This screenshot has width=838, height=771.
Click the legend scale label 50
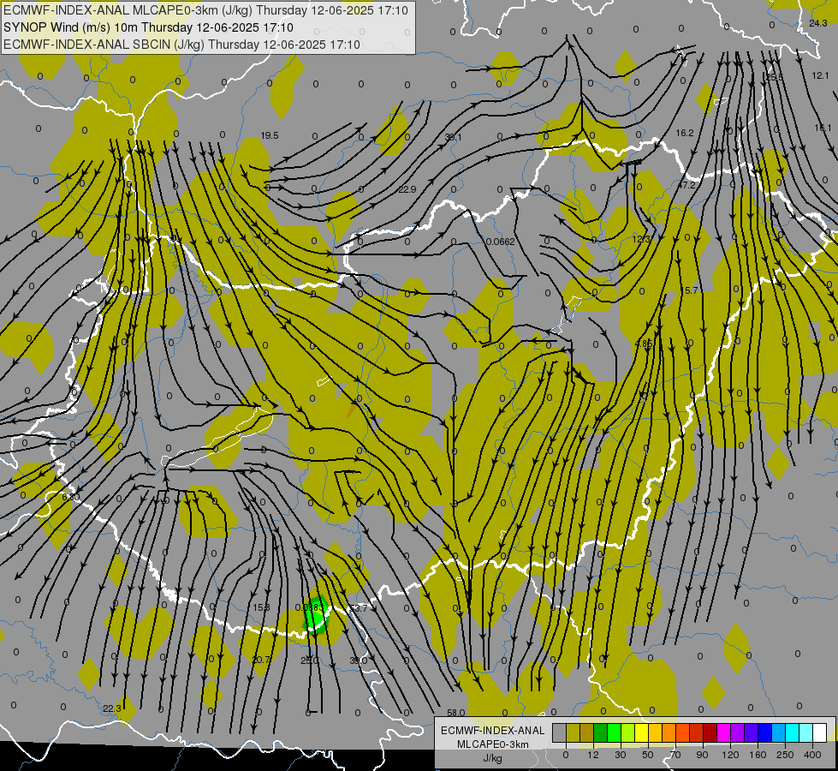click(x=647, y=755)
